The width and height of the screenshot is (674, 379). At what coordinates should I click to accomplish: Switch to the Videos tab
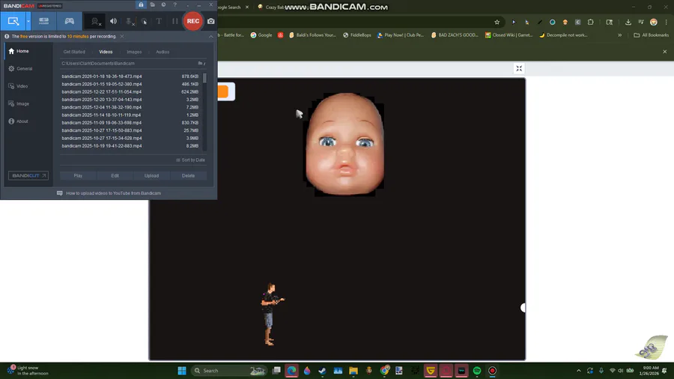[106, 52]
